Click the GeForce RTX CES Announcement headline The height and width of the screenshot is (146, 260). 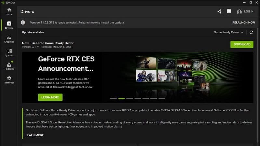pyautogui.click(x=66, y=64)
